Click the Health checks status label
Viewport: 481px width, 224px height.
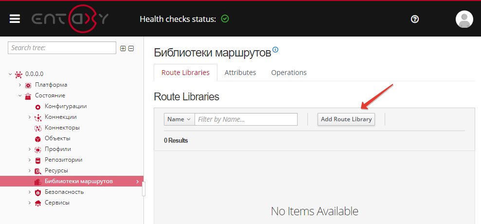pos(178,19)
